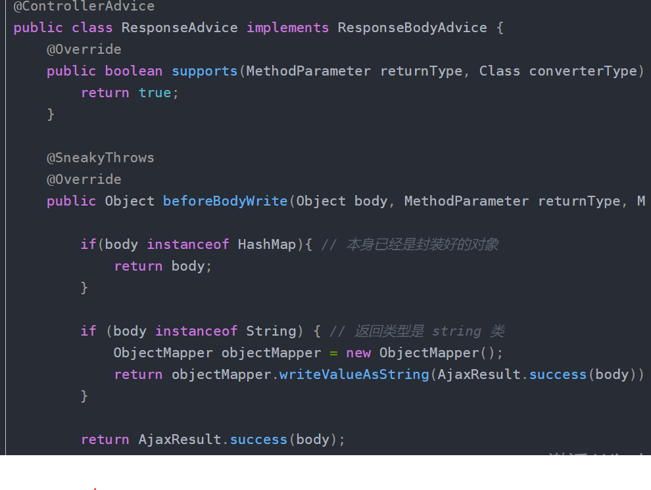Click the "return body;" statement

pos(163,266)
